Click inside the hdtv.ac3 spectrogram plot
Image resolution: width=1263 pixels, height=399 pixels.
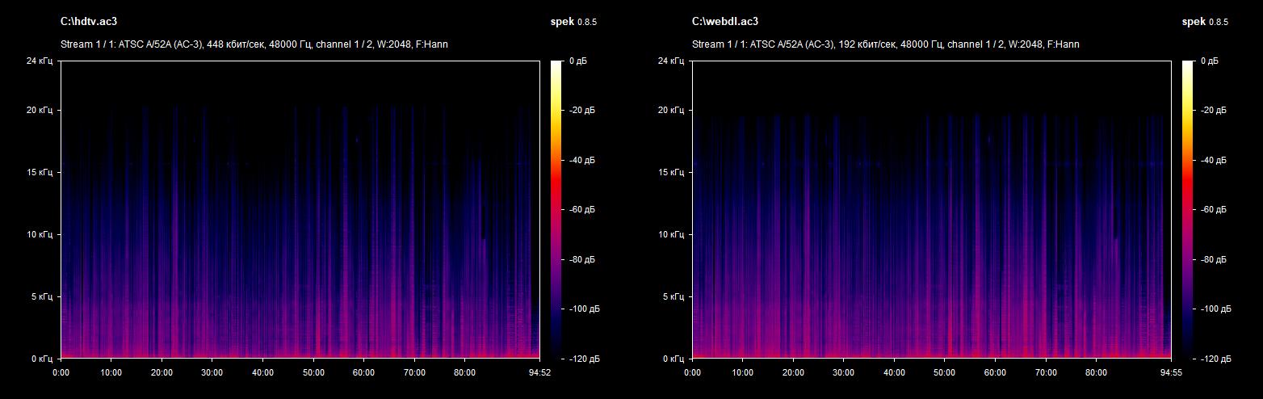(x=300, y=209)
